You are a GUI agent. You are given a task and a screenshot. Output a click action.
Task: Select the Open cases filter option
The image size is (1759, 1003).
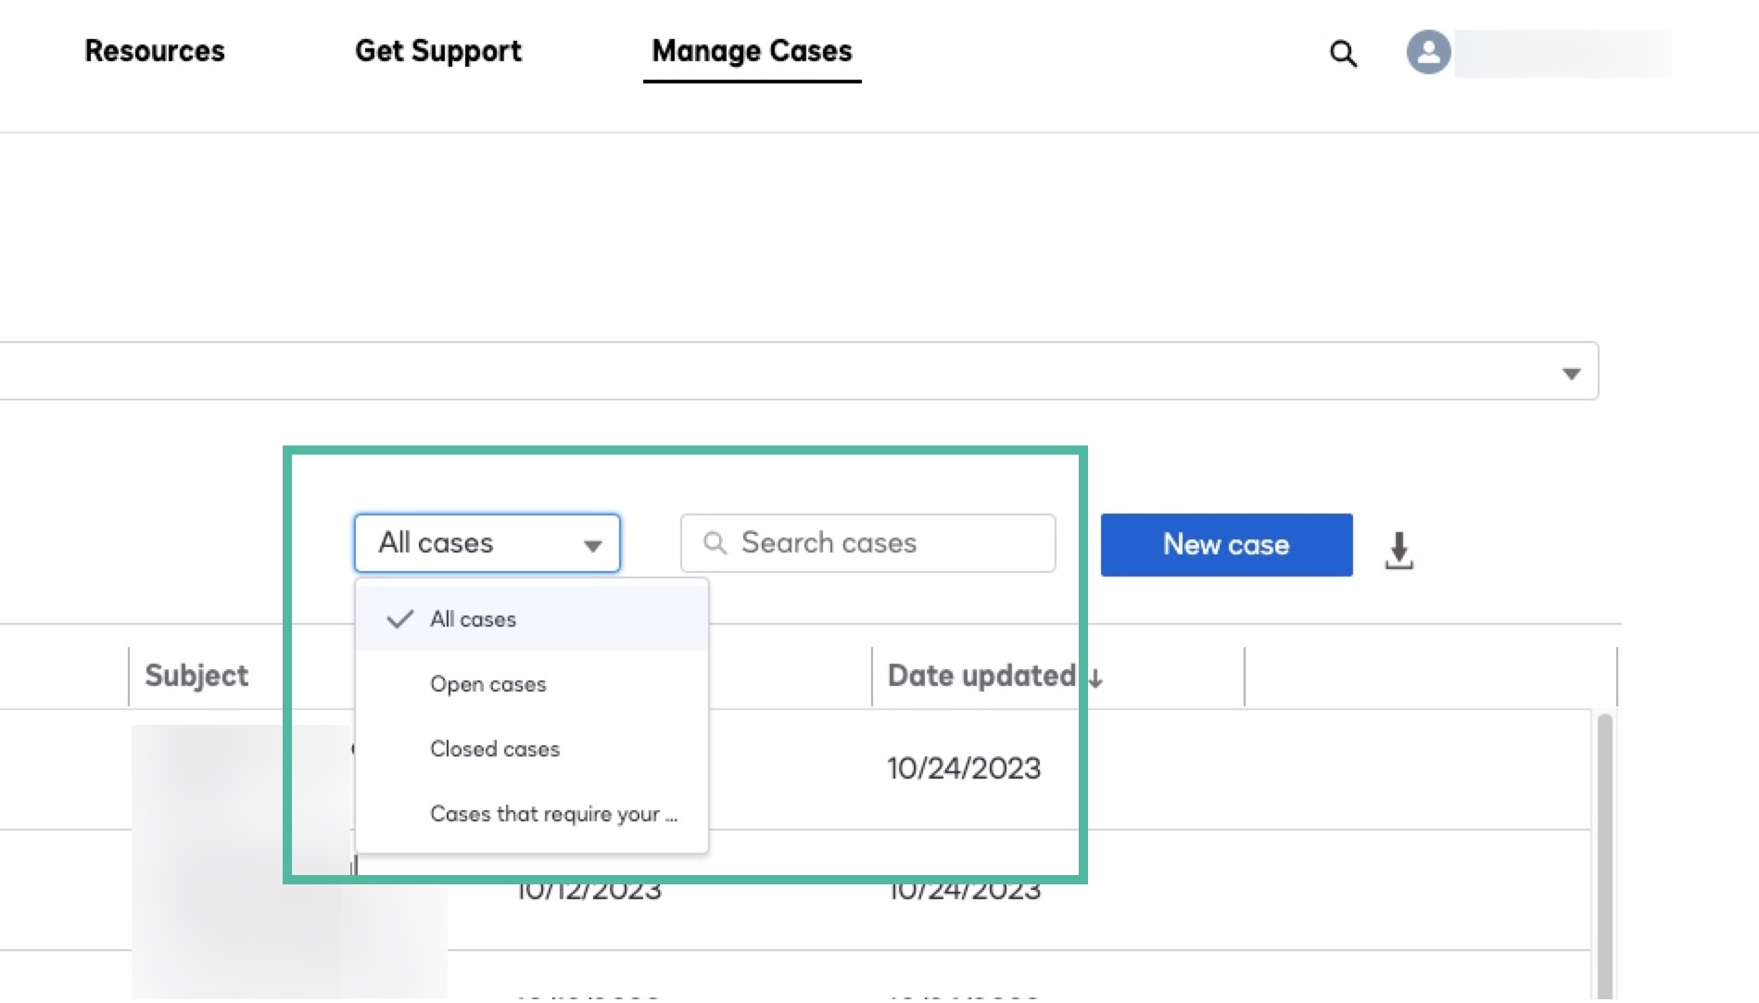click(488, 684)
